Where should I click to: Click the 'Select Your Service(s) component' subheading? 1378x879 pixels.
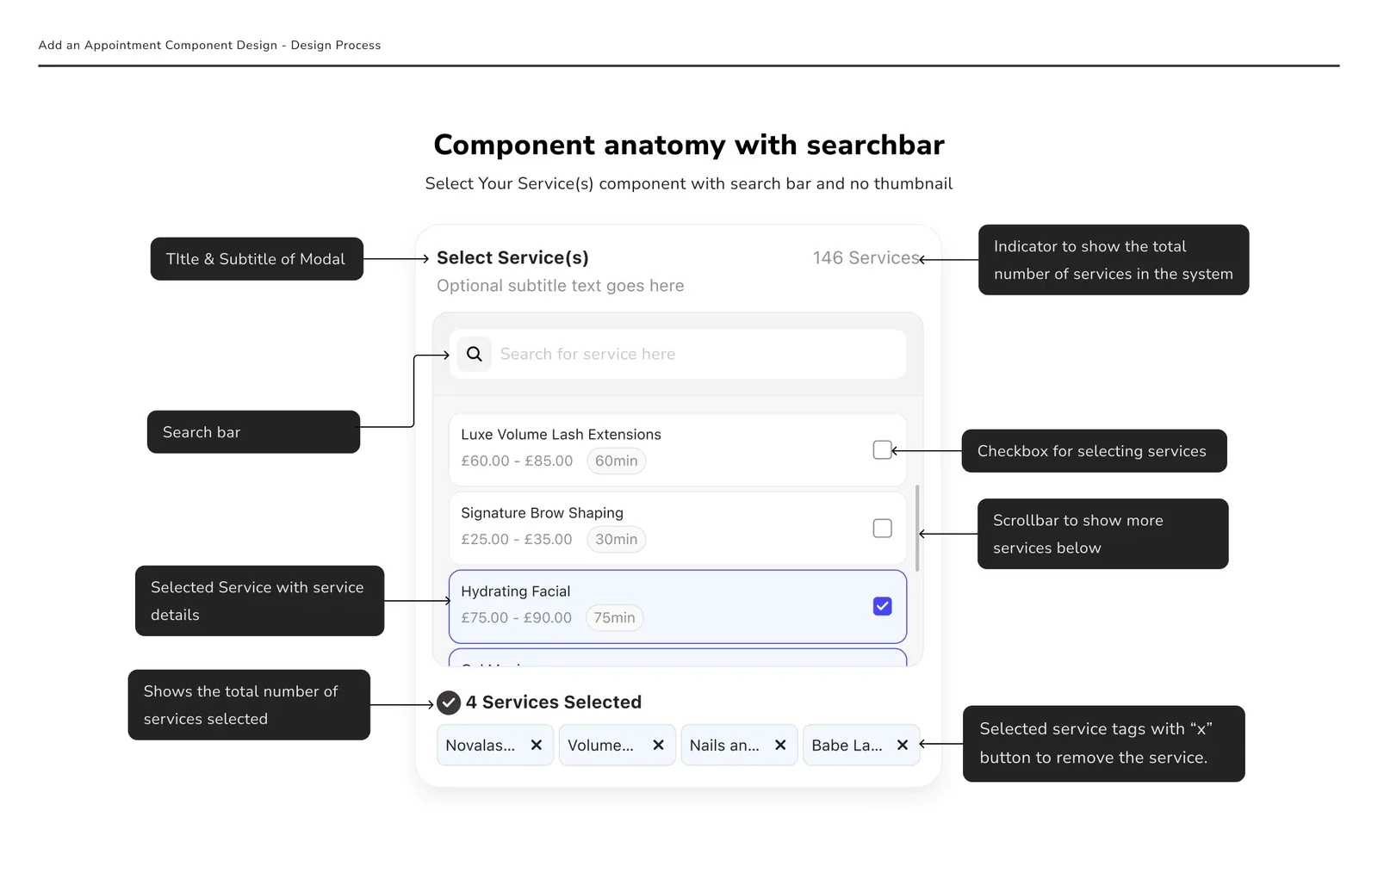(689, 183)
